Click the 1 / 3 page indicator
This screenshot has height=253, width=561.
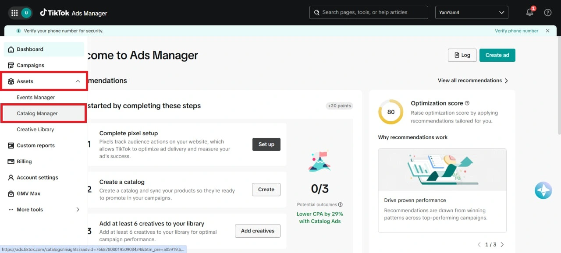[x=490, y=245]
